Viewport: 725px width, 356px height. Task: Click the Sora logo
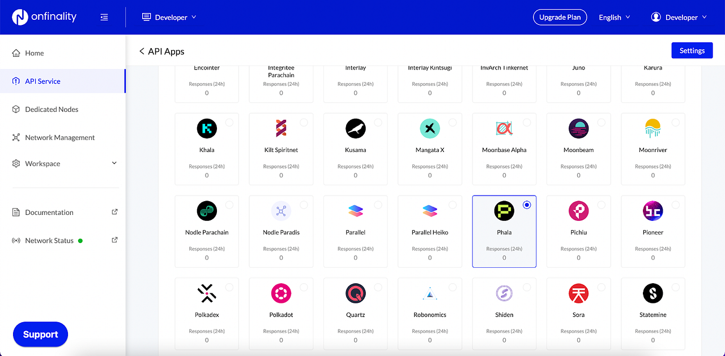(x=579, y=294)
